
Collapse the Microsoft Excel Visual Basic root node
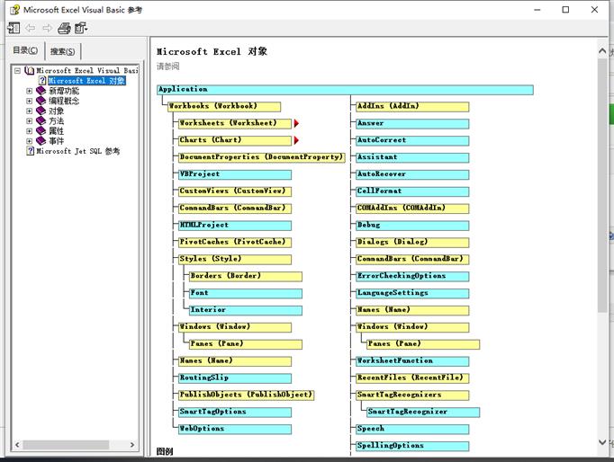[x=17, y=71]
